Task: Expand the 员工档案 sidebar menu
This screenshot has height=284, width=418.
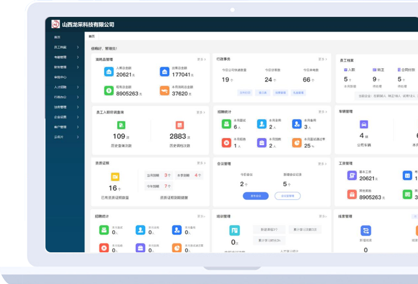Action: [x=78, y=47]
